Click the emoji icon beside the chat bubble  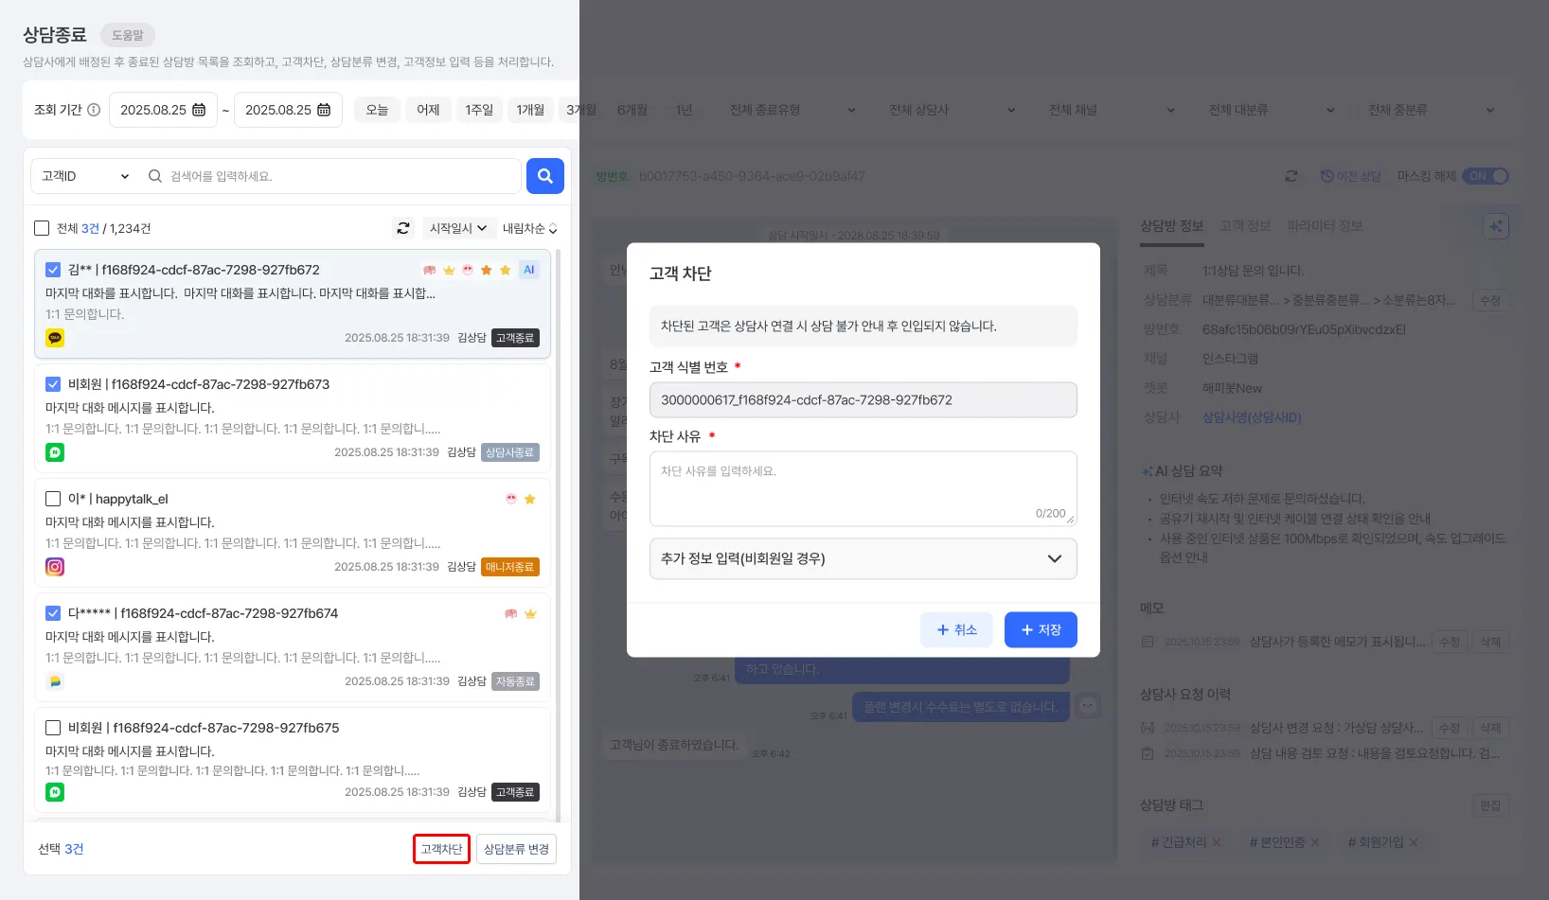[x=1088, y=705]
